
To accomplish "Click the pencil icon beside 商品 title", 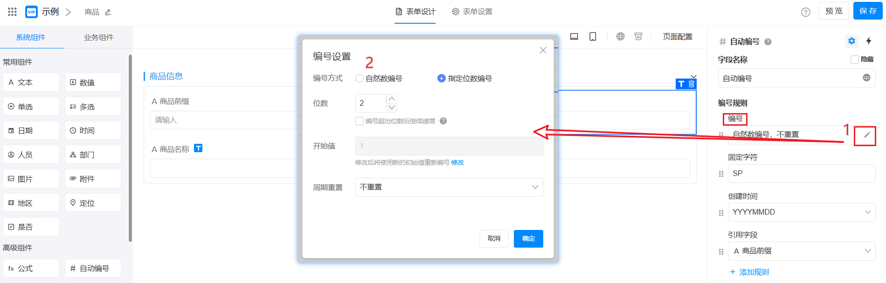I will pyautogui.click(x=108, y=12).
